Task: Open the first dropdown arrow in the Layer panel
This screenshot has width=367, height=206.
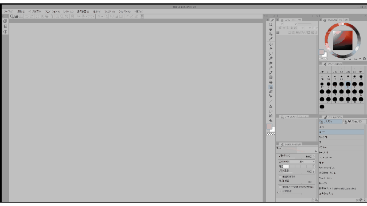Action: 282,24
